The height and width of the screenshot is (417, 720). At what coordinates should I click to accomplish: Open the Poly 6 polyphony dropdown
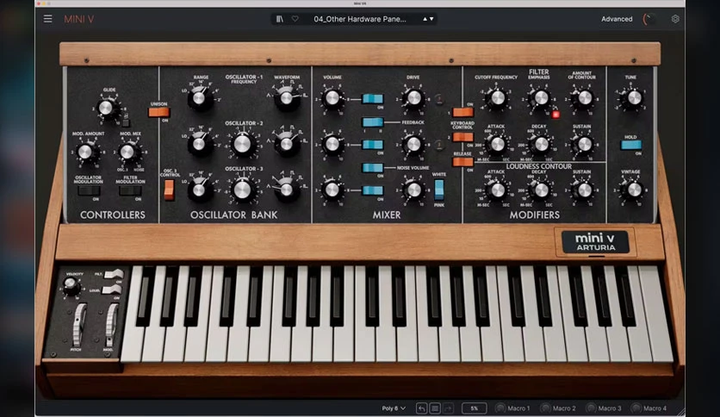tap(394, 408)
